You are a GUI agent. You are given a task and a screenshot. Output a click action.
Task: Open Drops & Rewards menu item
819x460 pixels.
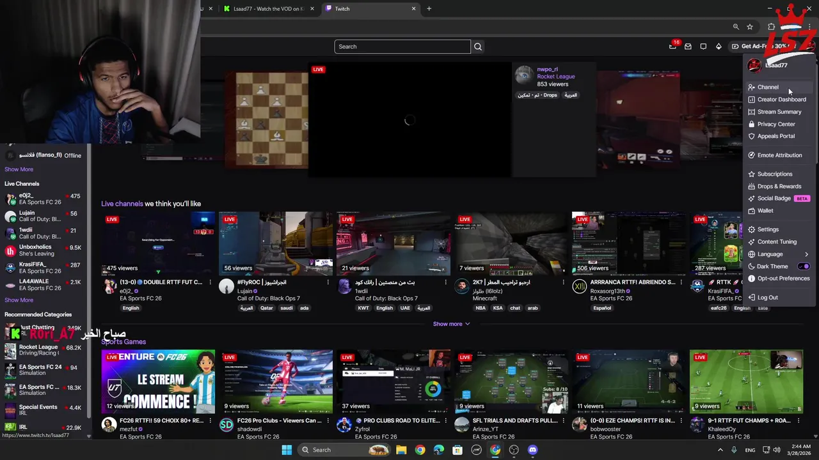[x=781, y=187]
